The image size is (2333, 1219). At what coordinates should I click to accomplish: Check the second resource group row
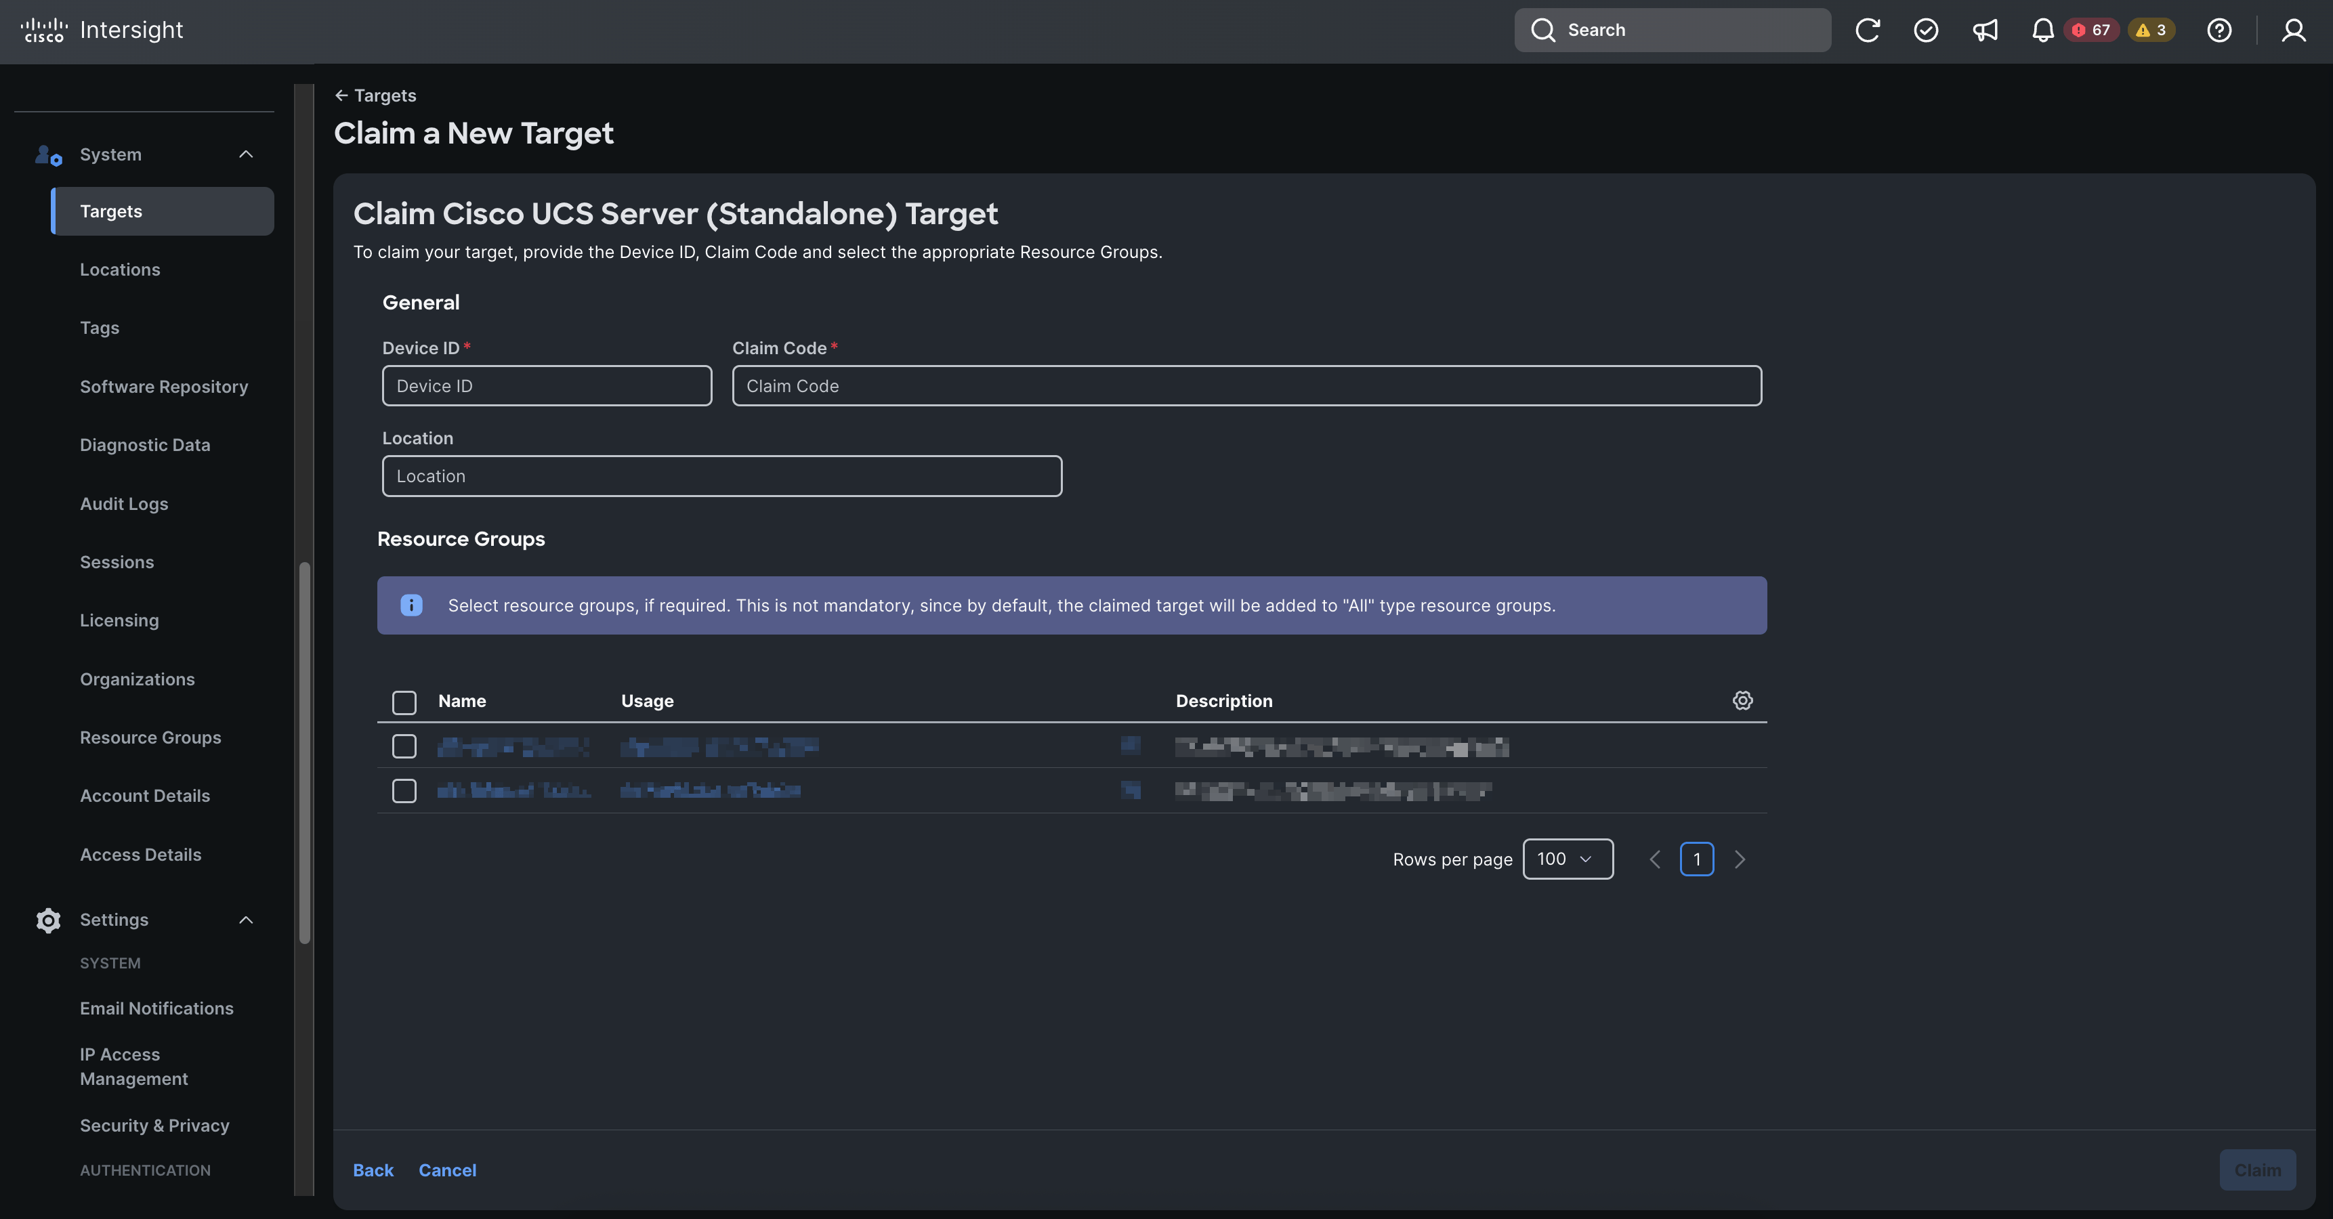(404, 790)
